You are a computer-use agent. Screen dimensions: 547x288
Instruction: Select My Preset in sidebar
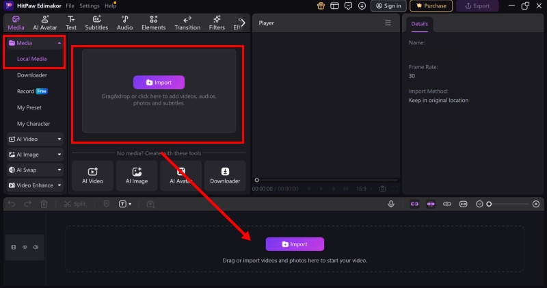click(29, 107)
